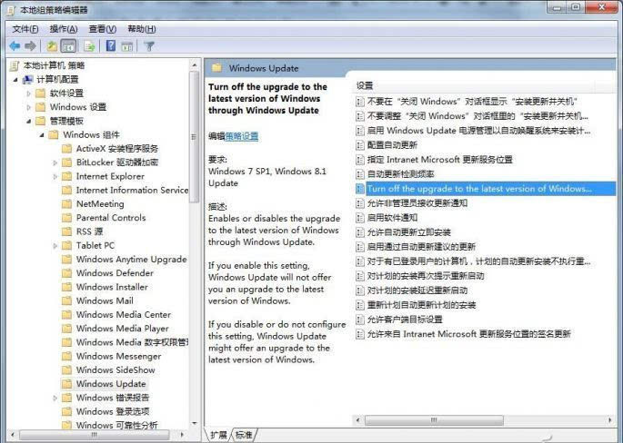Open the Help toolbar icon
Image resolution: width=623 pixels, height=443 pixels.
point(111,46)
